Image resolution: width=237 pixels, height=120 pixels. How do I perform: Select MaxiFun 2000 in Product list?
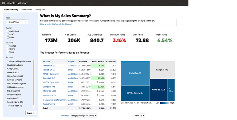click(13, 91)
